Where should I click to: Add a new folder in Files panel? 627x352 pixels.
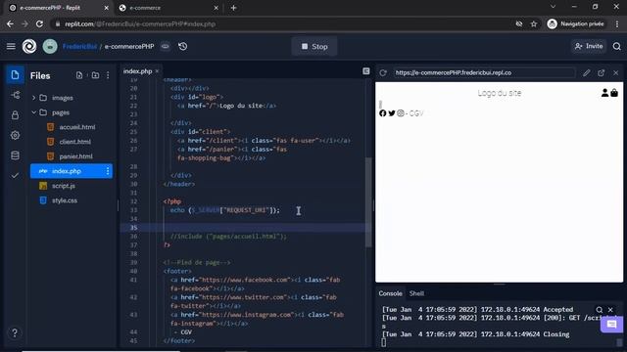tap(95, 75)
